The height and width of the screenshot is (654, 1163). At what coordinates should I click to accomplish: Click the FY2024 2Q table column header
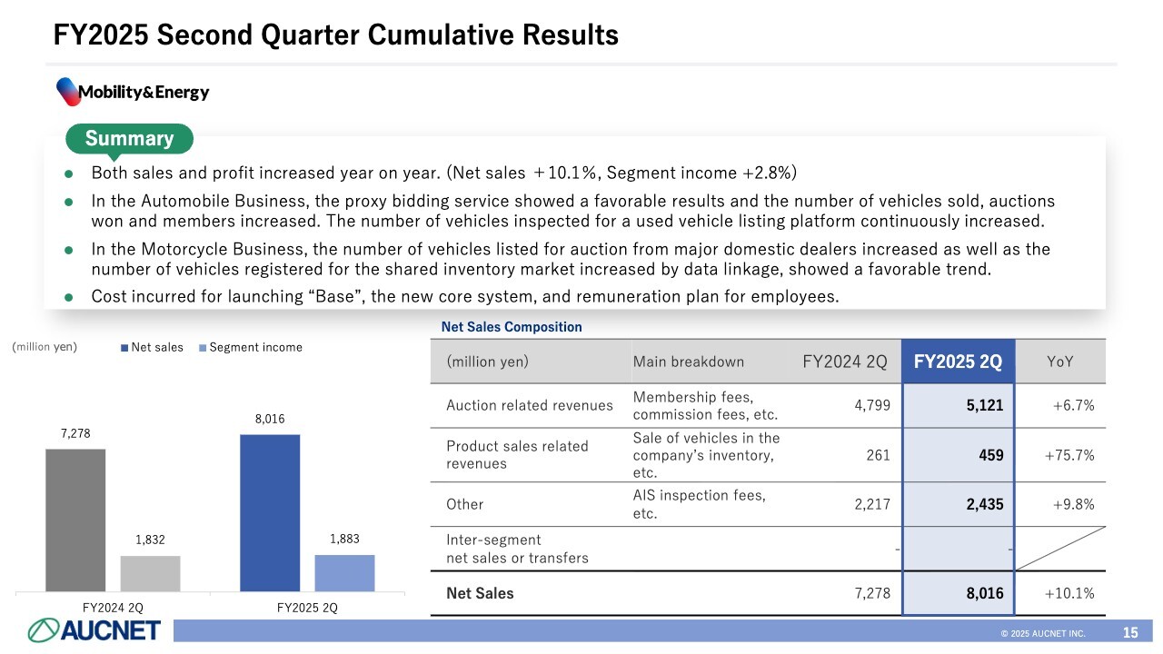tap(845, 362)
